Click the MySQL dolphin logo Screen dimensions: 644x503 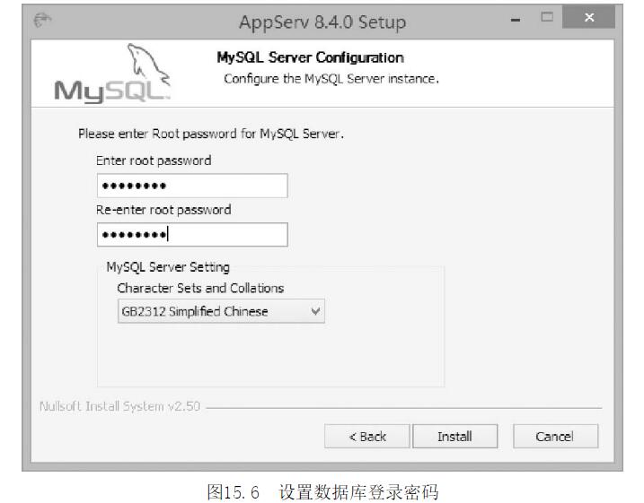(x=112, y=74)
